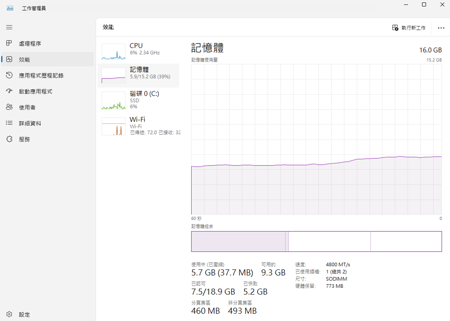The width and height of the screenshot is (450, 321).
Task: Click the 493 MB non-paged pool value
Action: (242, 311)
